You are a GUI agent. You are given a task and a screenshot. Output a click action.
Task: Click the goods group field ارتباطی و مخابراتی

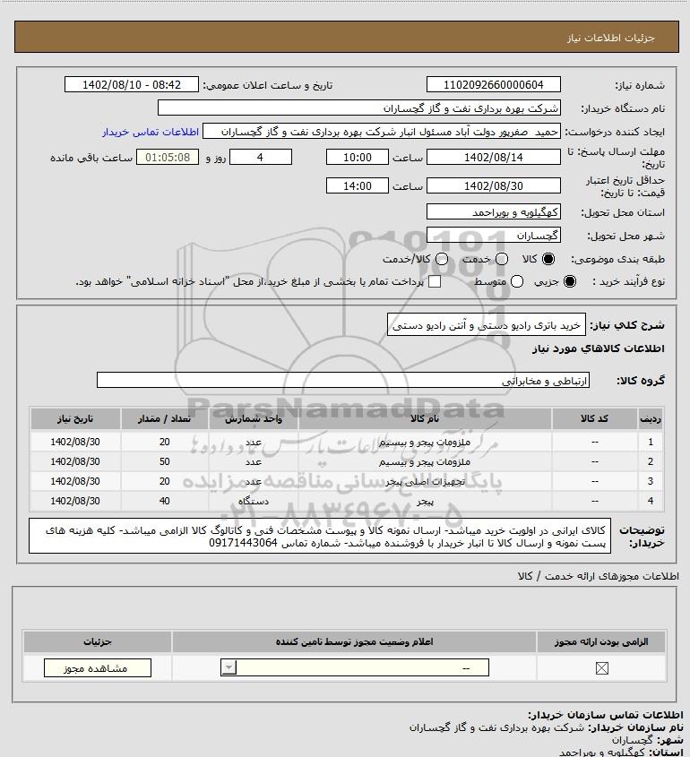[x=343, y=381]
